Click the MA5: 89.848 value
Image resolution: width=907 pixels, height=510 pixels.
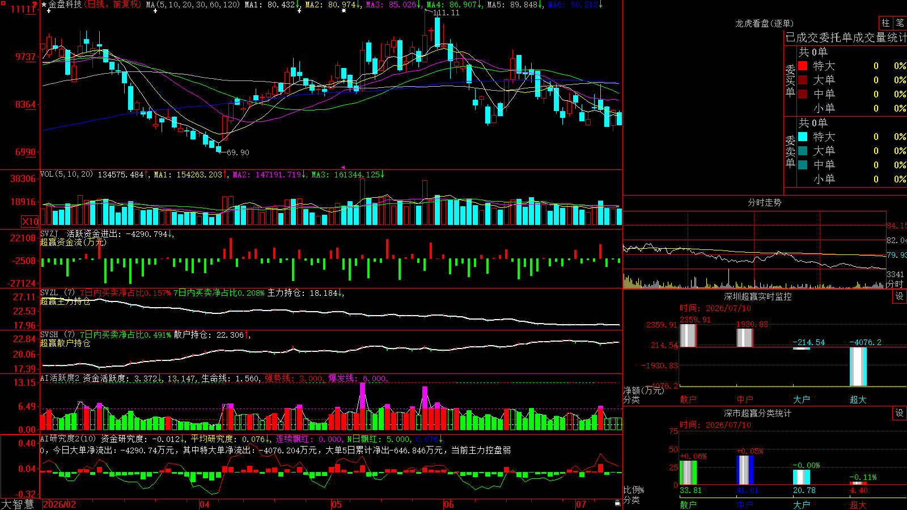click(515, 5)
